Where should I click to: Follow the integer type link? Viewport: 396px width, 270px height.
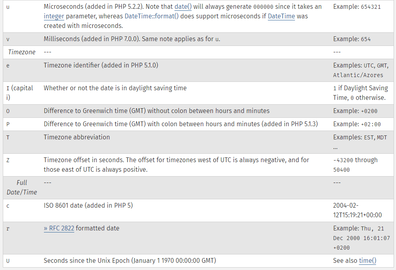[54, 16]
